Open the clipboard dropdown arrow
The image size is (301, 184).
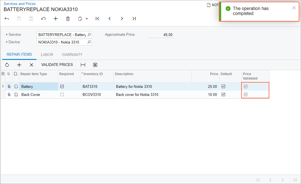tap(87, 19)
